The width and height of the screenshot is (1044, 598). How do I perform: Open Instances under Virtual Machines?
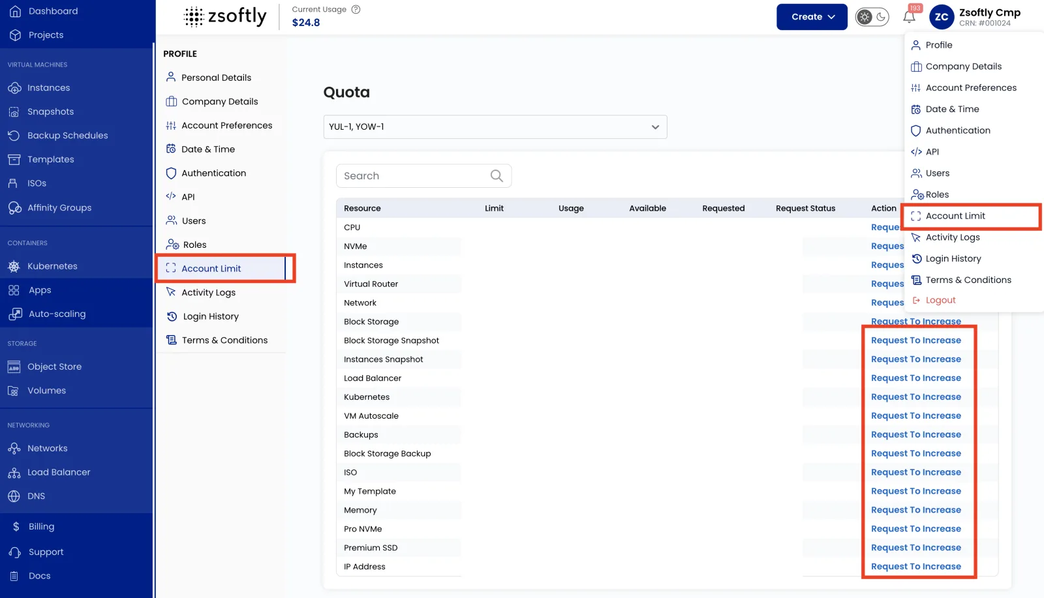pos(38,88)
